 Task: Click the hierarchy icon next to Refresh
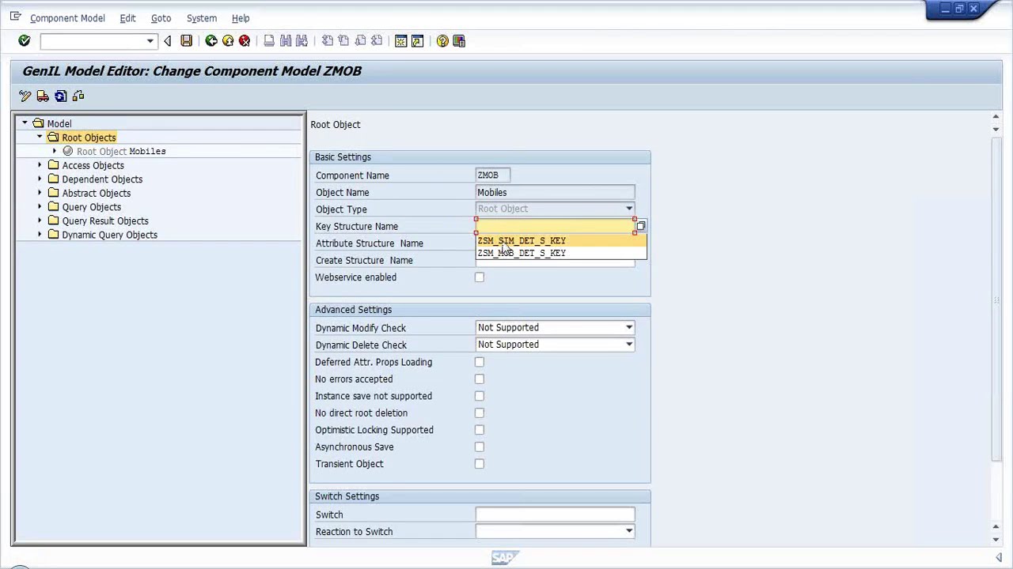pyautogui.click(x=78, y=96)
